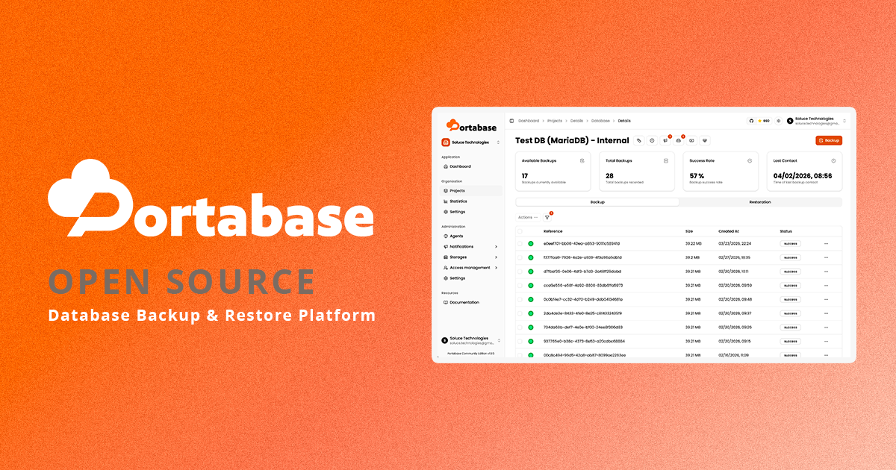Select all backups with header checkbox

[x=520, y=231]
